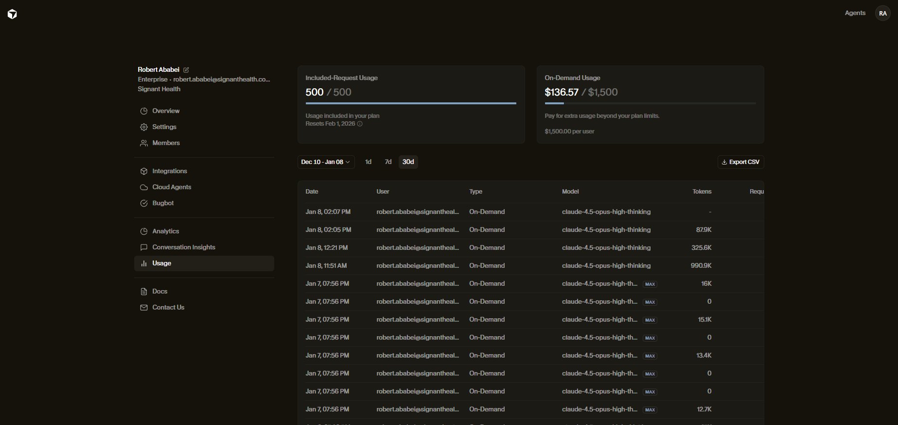The height and width of the screenshot is (425, 898).
Task: Export usage data as CSV
Action: (740, 162)
